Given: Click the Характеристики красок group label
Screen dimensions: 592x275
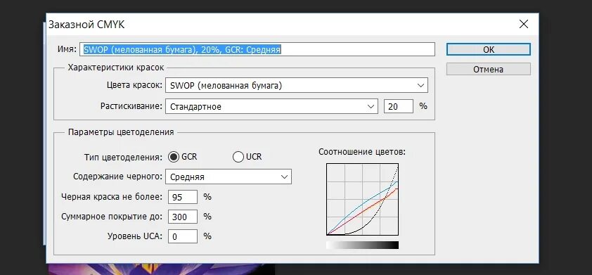Looking at the screenshot, I should click(x=116, y=68).
